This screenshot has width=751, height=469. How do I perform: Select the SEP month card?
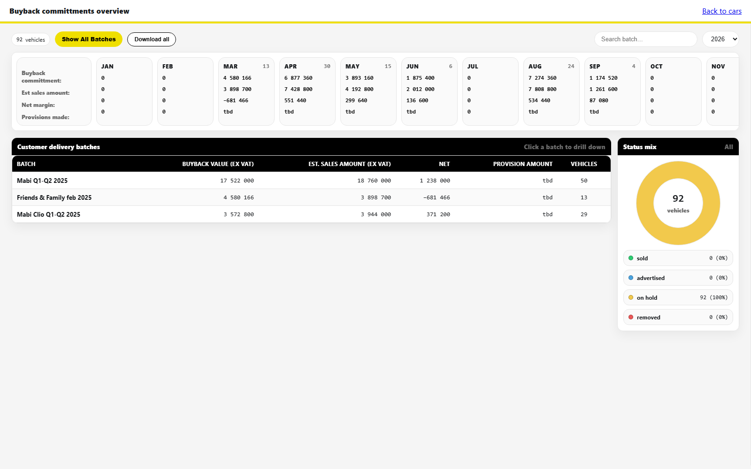(x=613, y=91)
